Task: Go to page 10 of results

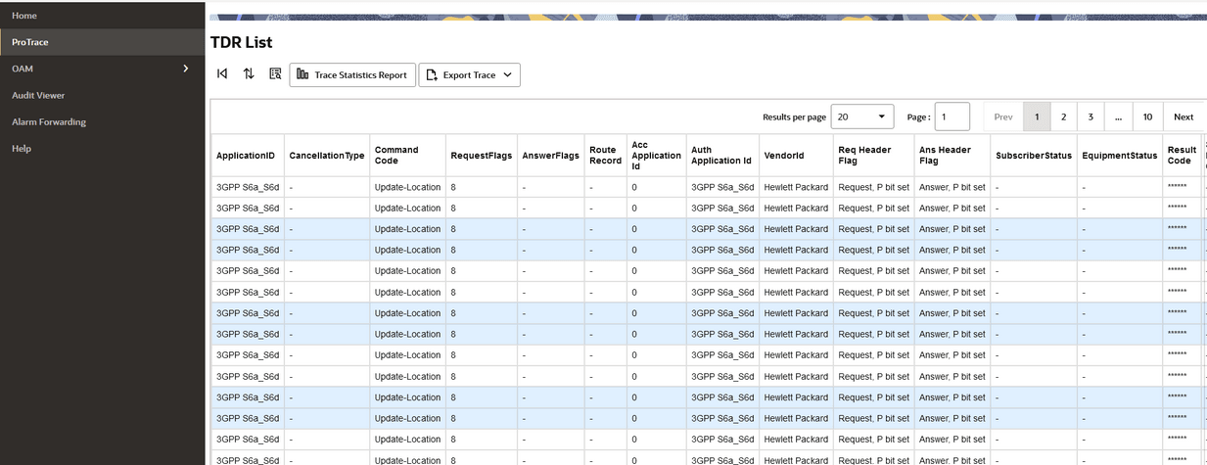Action: click(x=1147, y=116)
